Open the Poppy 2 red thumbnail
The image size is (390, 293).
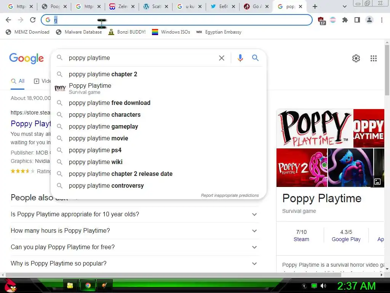302,168
